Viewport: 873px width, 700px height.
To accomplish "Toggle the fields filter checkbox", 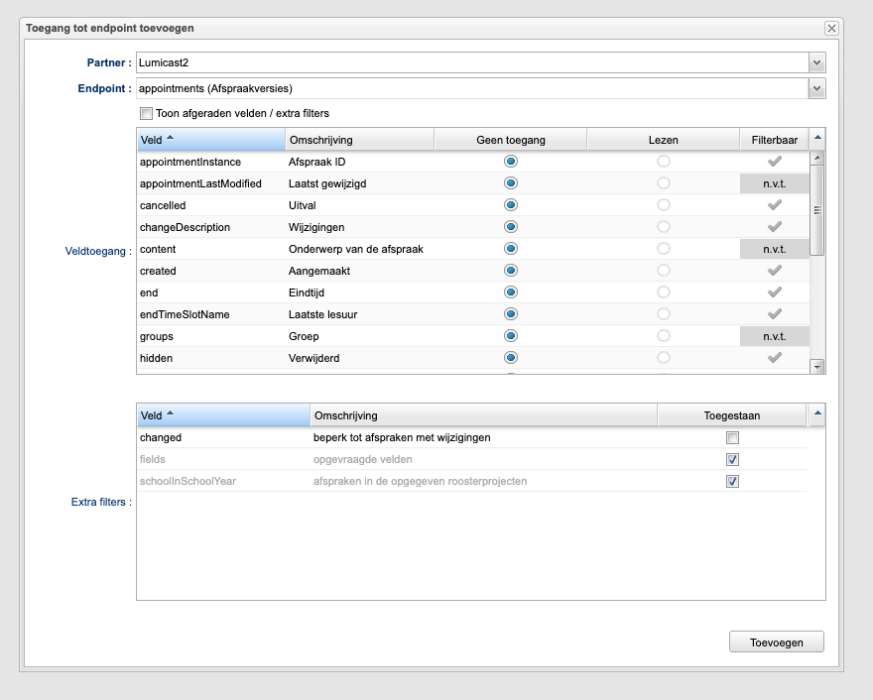I will pos(732,460).
